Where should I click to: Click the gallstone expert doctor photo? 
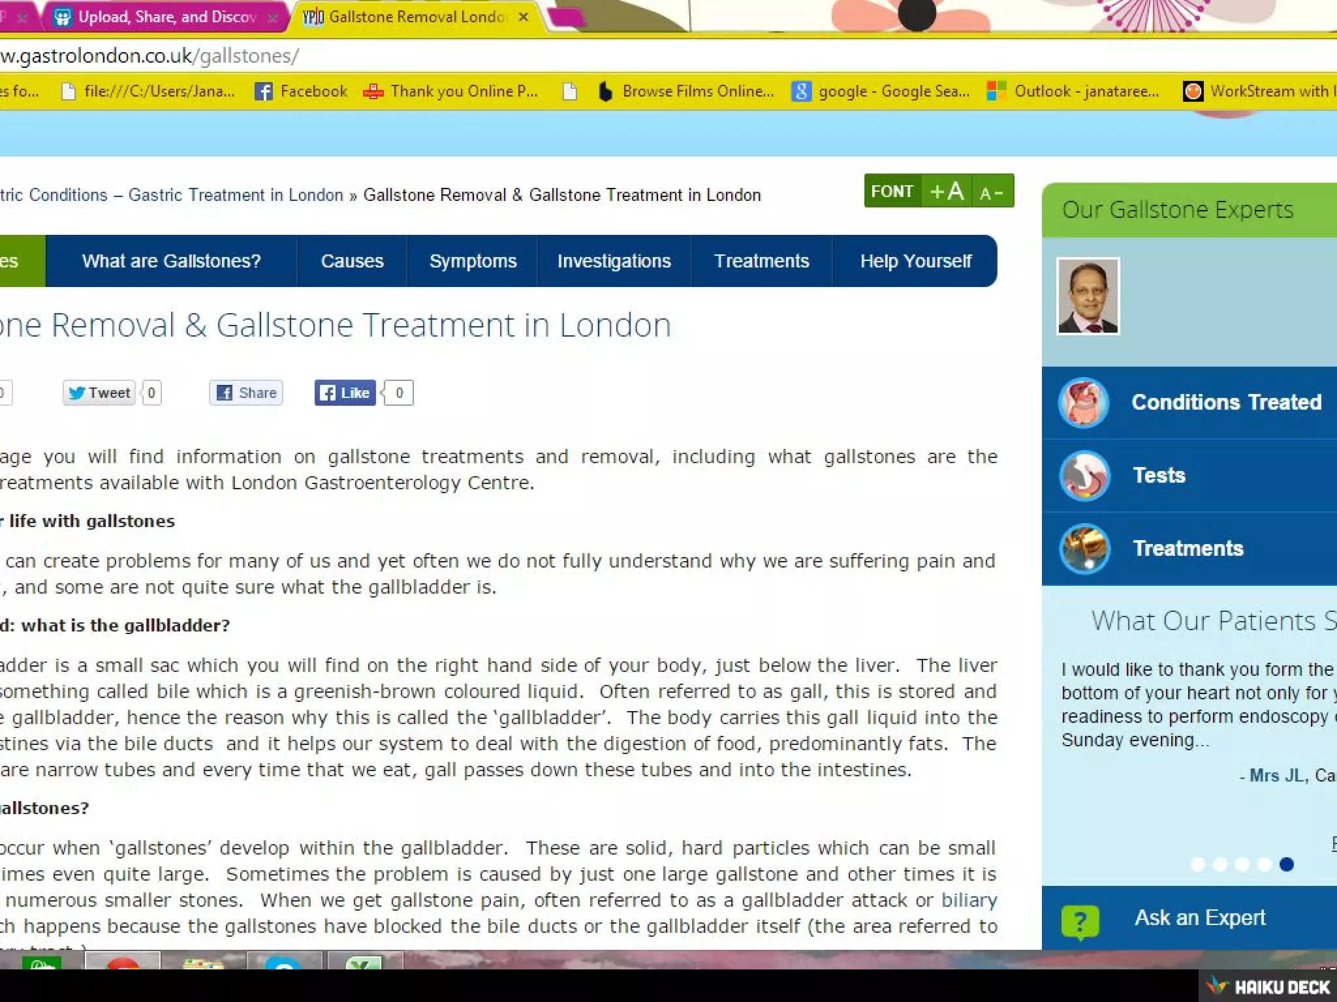point(1088,296)
